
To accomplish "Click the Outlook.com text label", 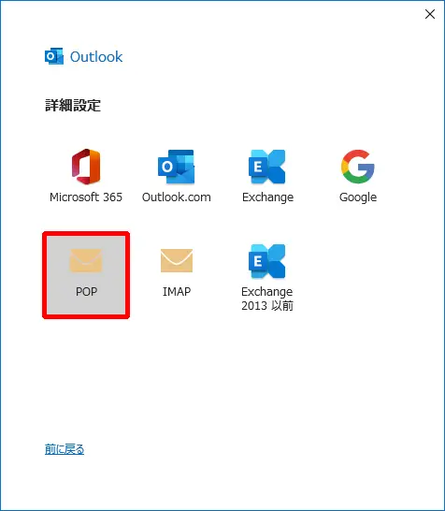I will (177, 197).
